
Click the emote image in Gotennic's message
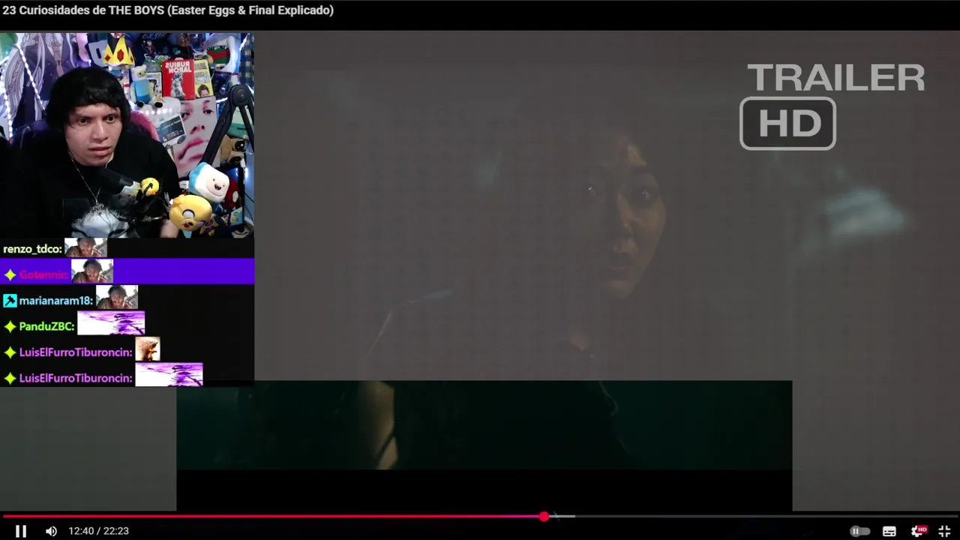92,271
